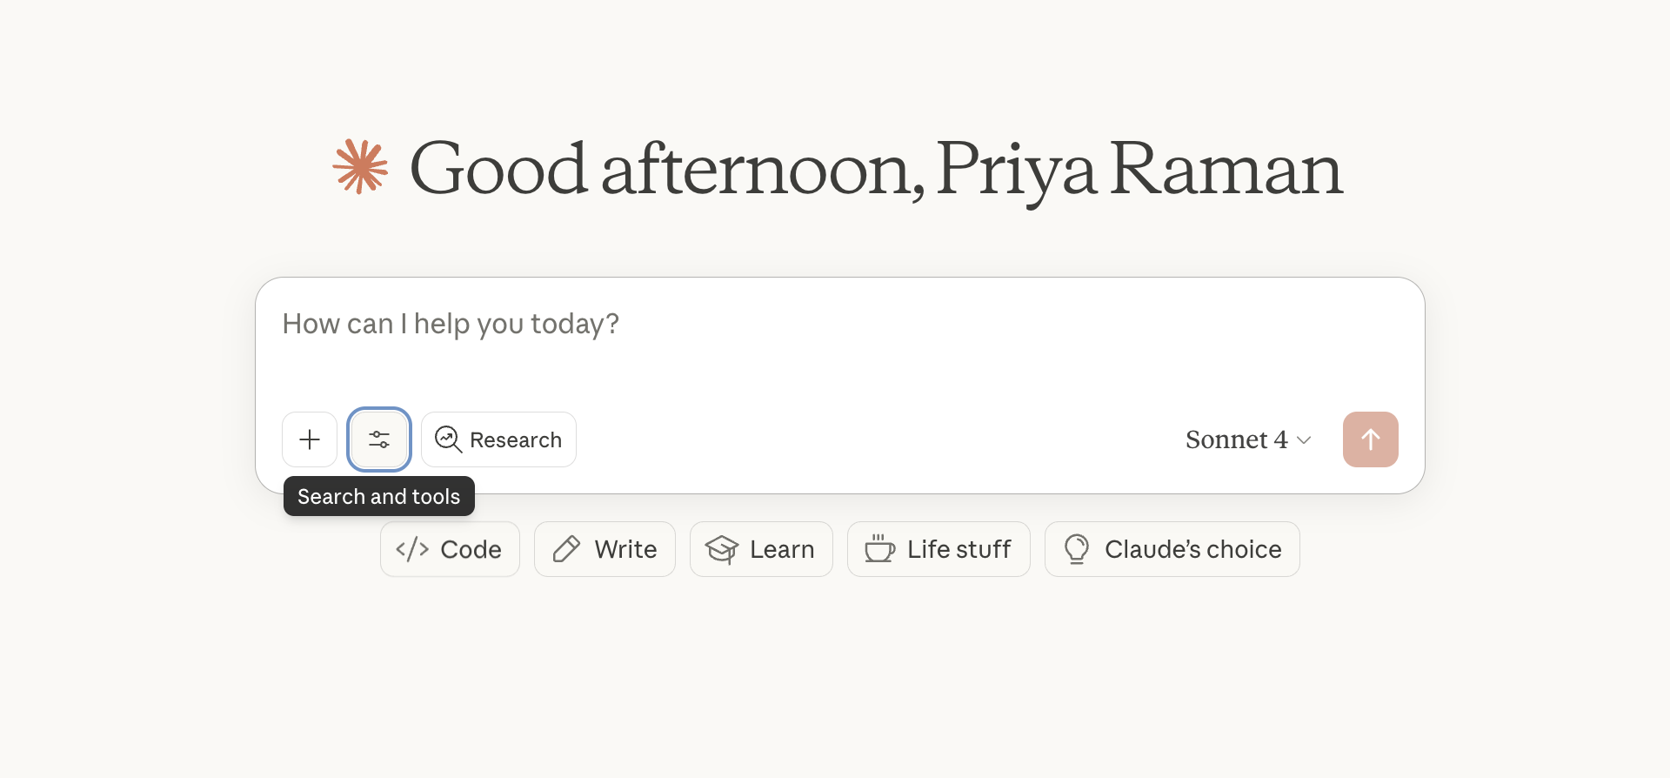Viewport: 1670px width, 778px height.
Task: Click the graduation cap icon
Action: coord(722,549)
